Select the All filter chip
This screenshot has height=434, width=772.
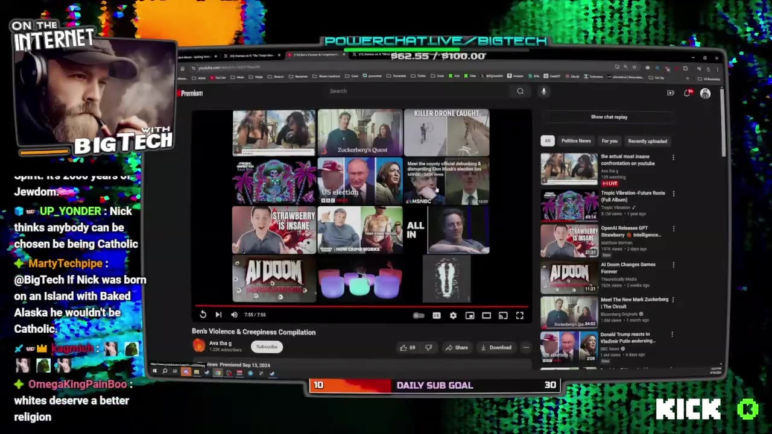point(548,141)
